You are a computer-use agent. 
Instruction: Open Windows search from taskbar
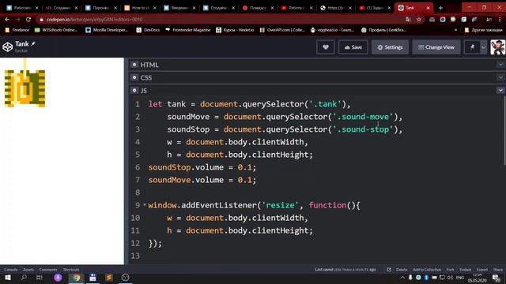[24, 278]
